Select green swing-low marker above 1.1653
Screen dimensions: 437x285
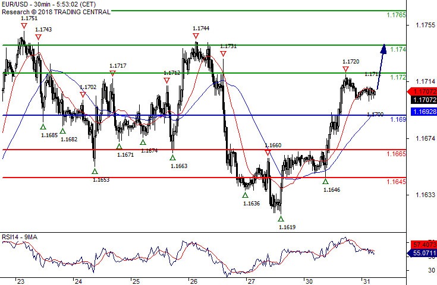pos(95,171)
